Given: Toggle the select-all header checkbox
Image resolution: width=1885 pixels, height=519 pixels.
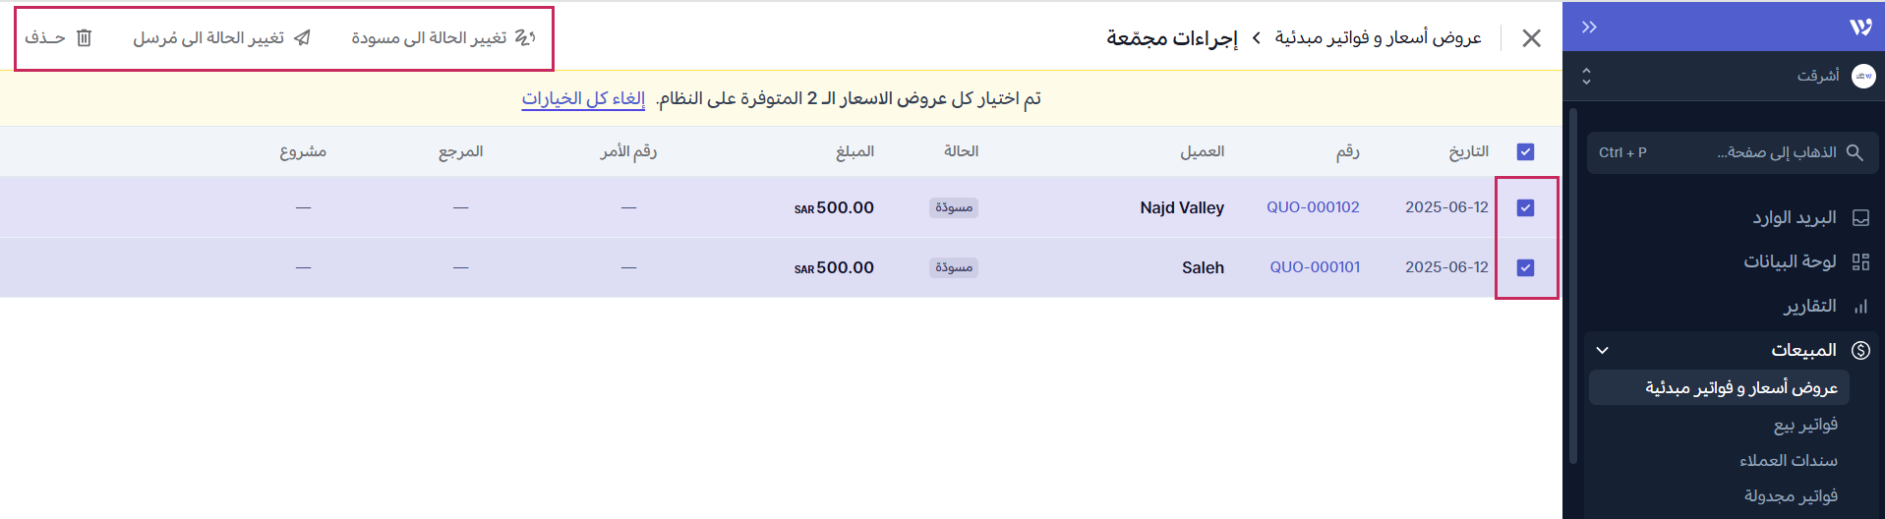Looking at the screenshot, I should (x=1525, y=151).
